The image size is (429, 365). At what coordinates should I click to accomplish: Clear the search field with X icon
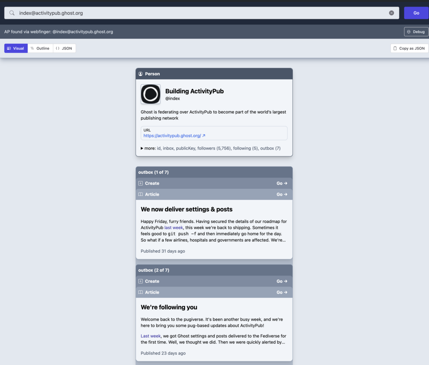click(391, 13)
